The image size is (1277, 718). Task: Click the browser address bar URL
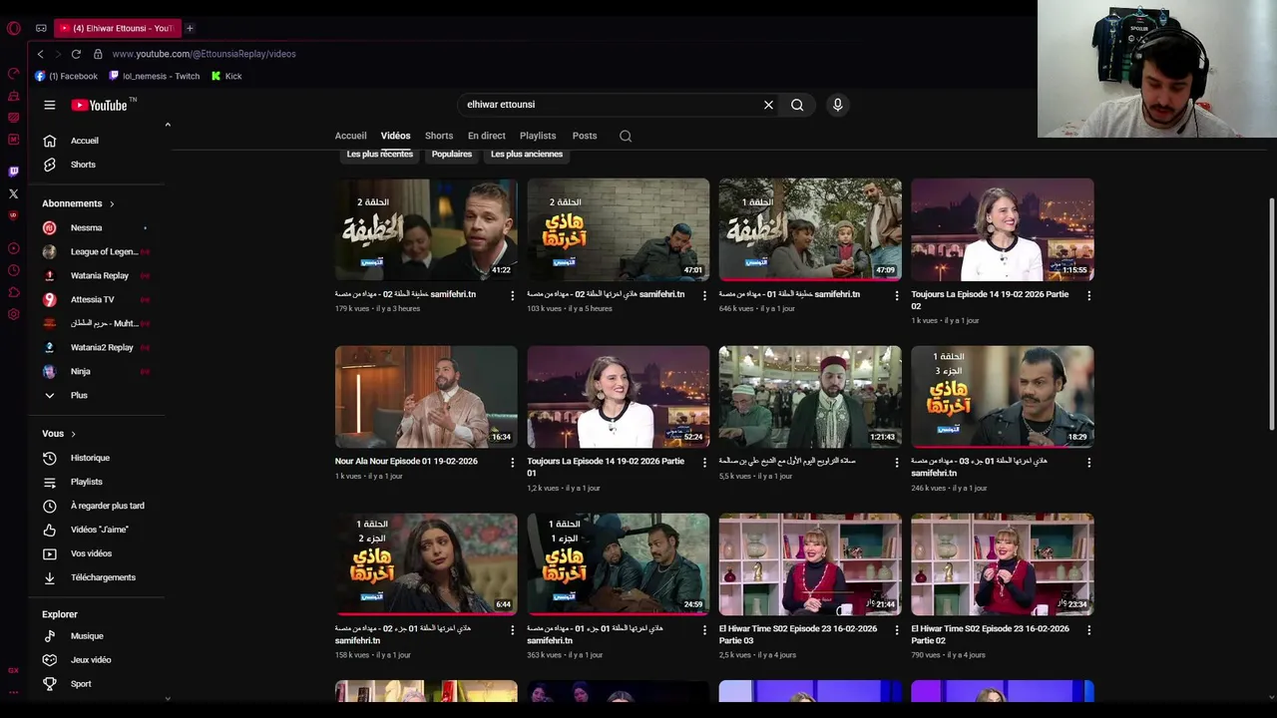[204, 54]
